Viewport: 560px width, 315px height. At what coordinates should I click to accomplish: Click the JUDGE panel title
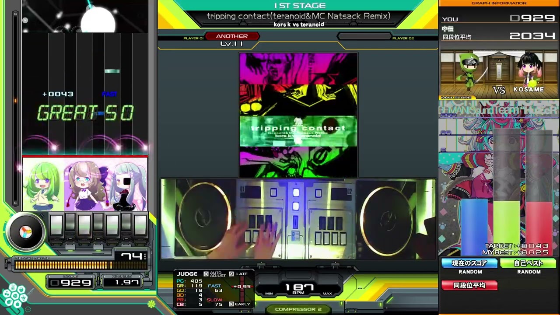[187, 274]
